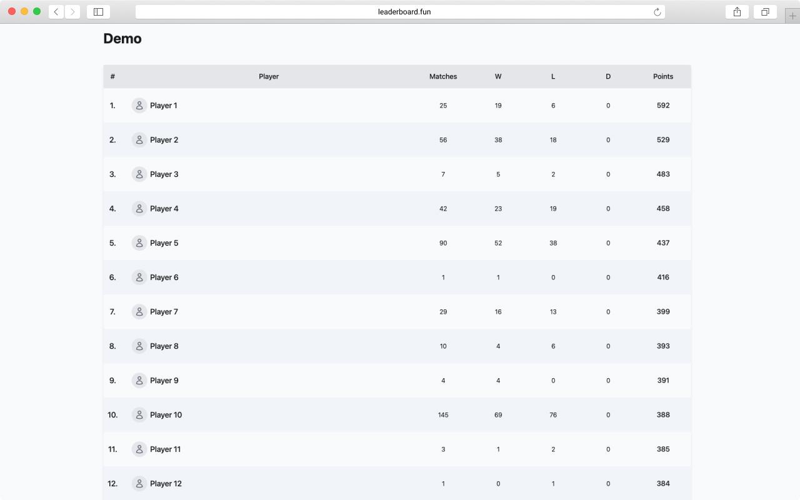Click Player 7's avatar icon
The height and width of the screenshot is (500, 800).
[x=139, y=312]
